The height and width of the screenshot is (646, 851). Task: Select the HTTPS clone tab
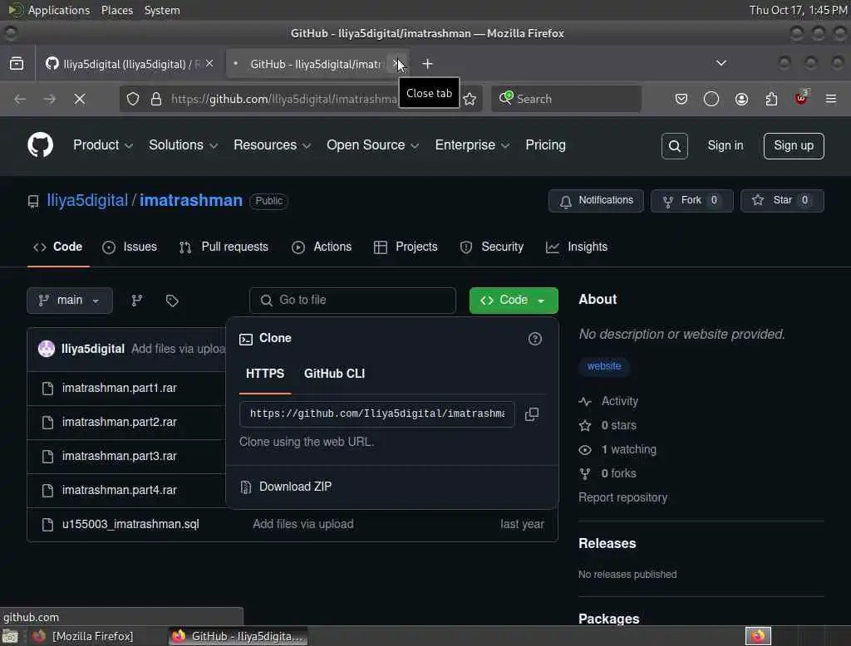[265, 374]
